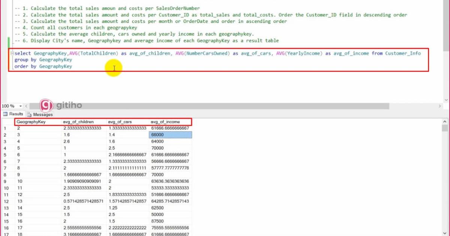
Task: Open the 100 % zoom dropdown
Action: [21, 106]
